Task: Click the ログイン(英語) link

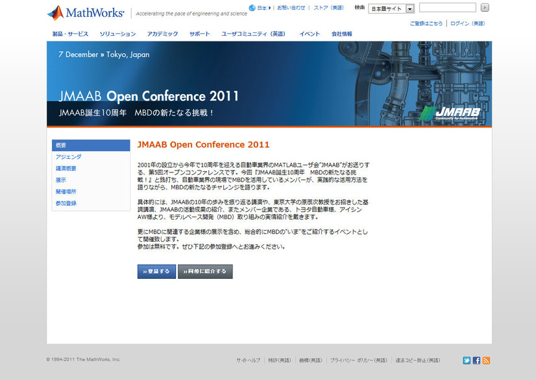Action: click(x=468, y=23)
